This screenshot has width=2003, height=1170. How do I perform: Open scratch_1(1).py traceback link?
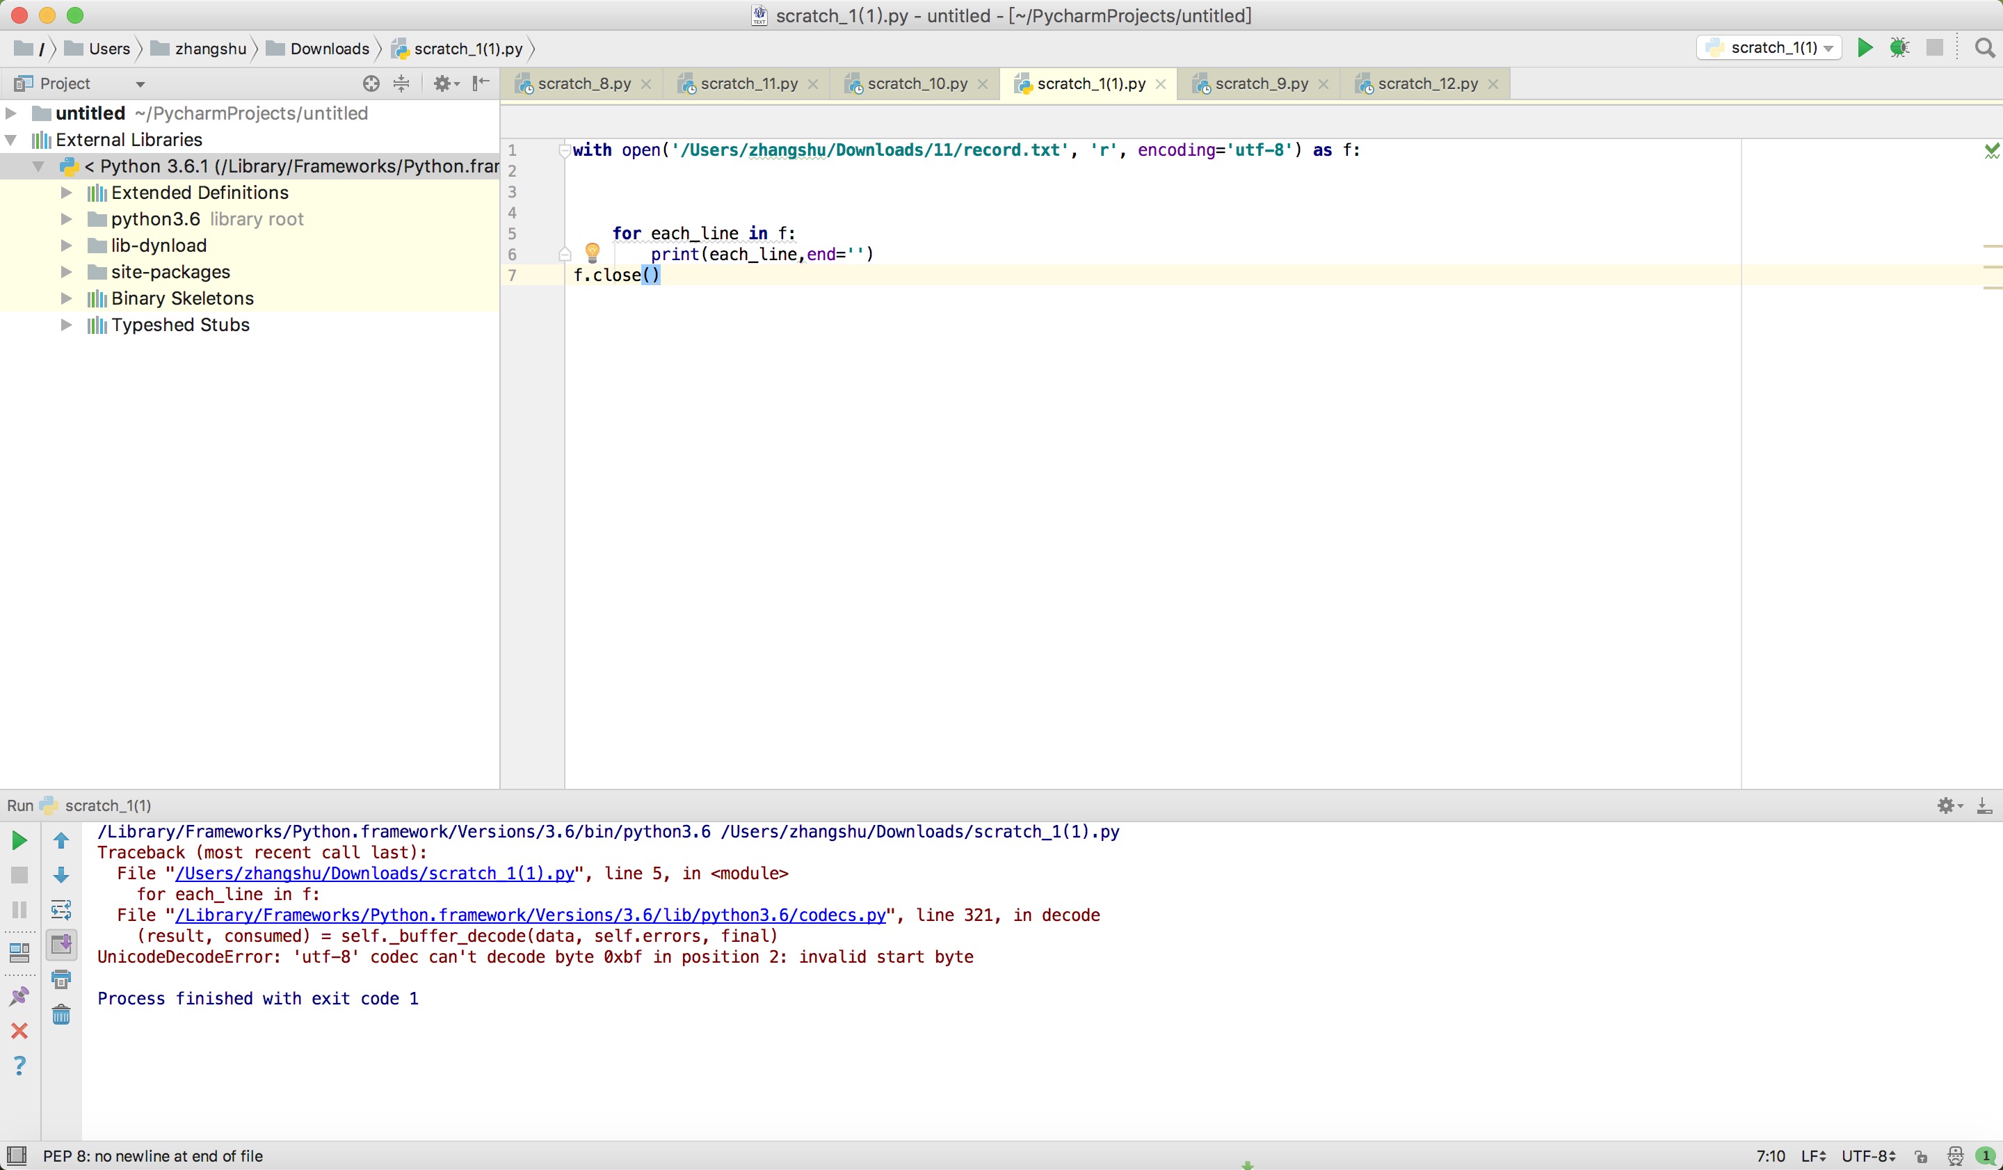click(x=374, y=874)
